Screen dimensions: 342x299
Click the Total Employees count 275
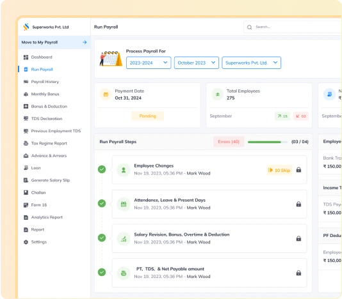pyautogui.click(x=231, y=98)
